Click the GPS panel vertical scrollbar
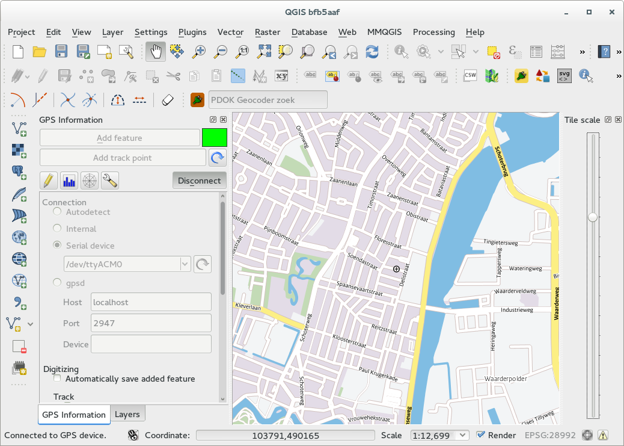This screenshot has height=446, width=624. click(x=222, y=249)
